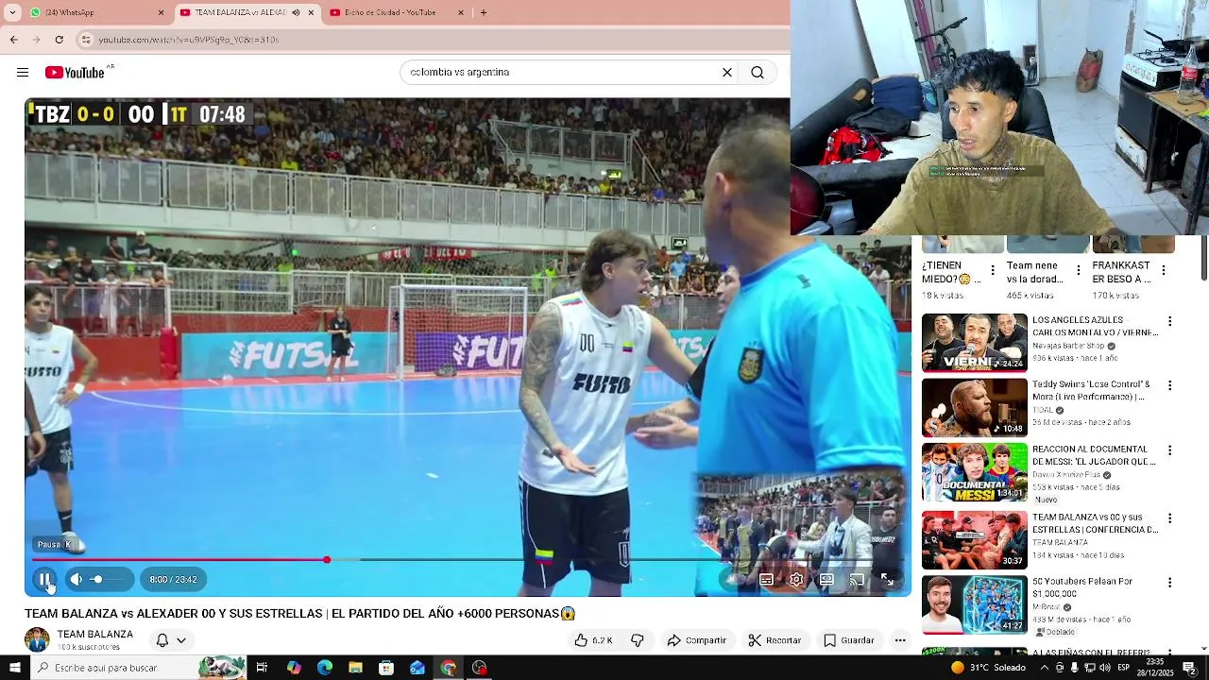
Task: Open the notification center on taskbar
Action: [x=1190, y=668]
